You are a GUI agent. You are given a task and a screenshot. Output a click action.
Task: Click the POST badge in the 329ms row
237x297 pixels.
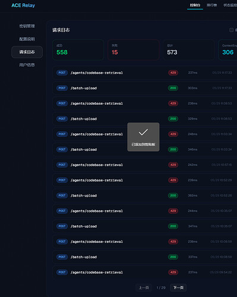coord(62,119)
